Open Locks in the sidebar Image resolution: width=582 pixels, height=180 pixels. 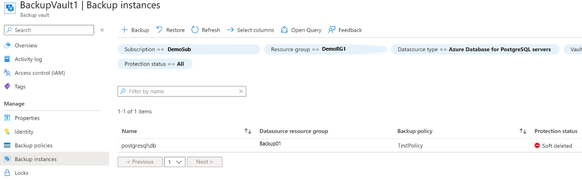(21, 173)
